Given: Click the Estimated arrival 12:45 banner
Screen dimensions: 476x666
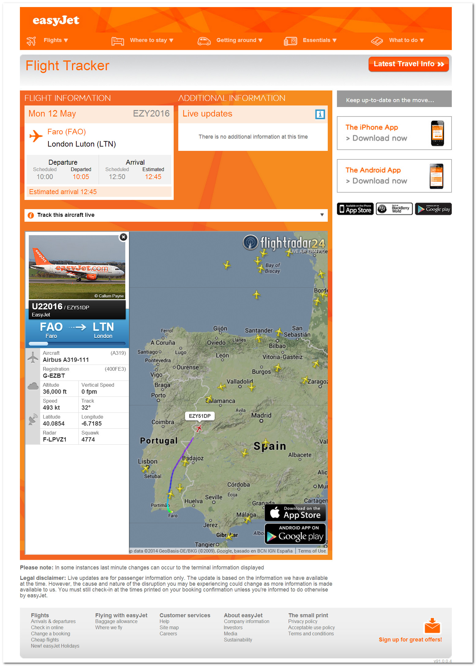Looking at the screenshot, I should click(x=99, y=192).
